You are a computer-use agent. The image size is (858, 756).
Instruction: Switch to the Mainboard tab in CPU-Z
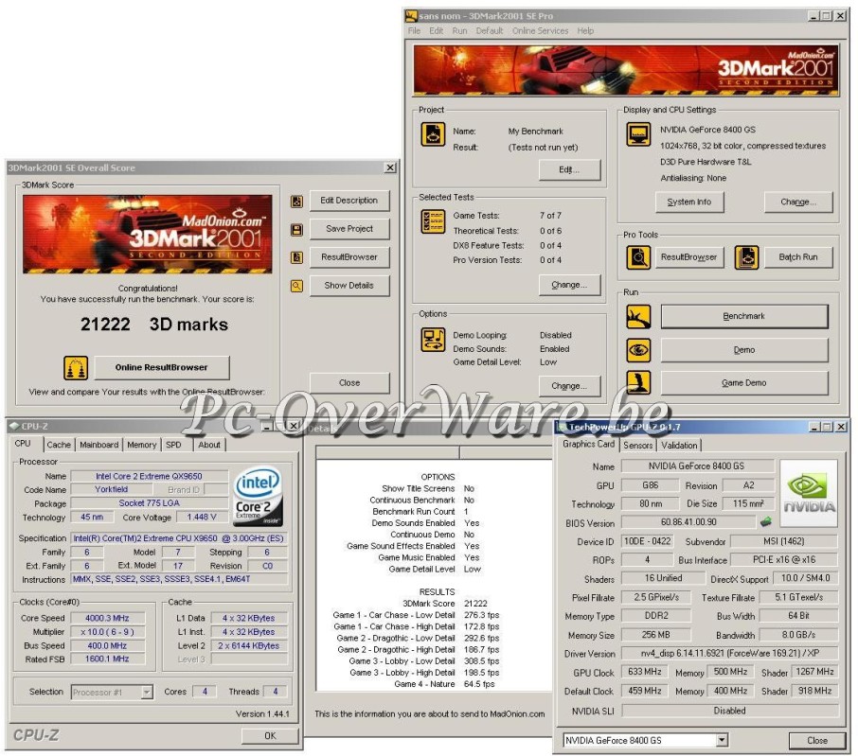pyautogui.click(x=99, y=445)
